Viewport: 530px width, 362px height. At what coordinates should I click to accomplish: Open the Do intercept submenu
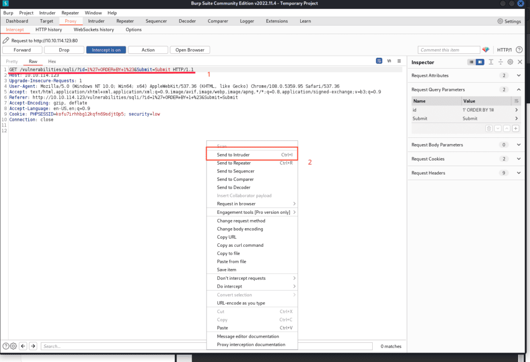pyautogui.click(x=252, y=287)
